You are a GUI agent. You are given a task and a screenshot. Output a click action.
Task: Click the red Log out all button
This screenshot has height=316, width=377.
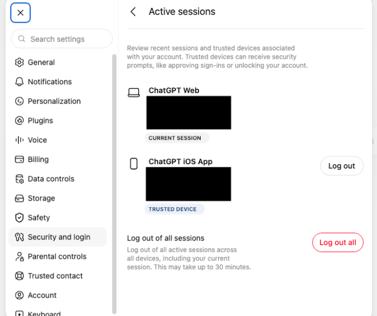point(338,242)
